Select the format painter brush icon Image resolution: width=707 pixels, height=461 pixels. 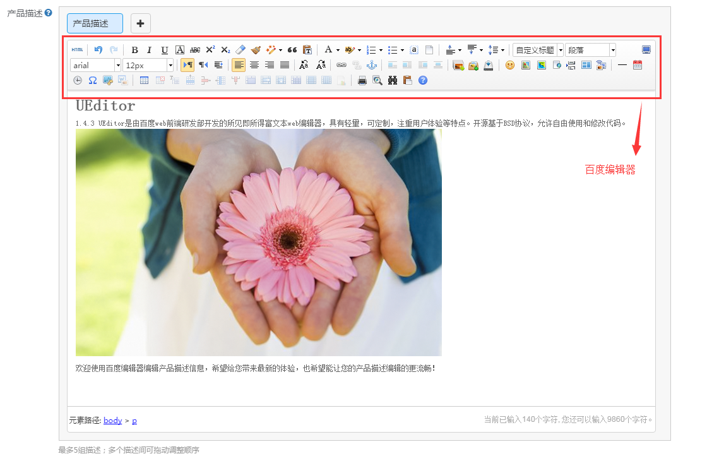pos(256,50)
